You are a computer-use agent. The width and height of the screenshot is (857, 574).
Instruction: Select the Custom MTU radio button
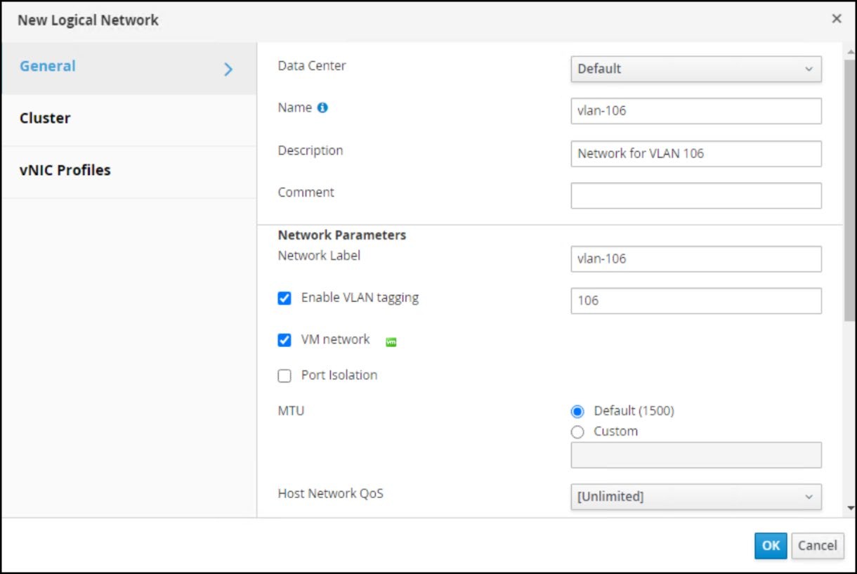pos(577,432)
